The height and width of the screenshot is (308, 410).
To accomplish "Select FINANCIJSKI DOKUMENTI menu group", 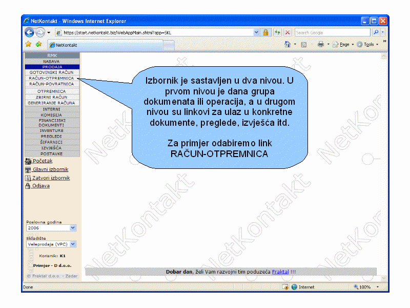I will tap(52, 123).
